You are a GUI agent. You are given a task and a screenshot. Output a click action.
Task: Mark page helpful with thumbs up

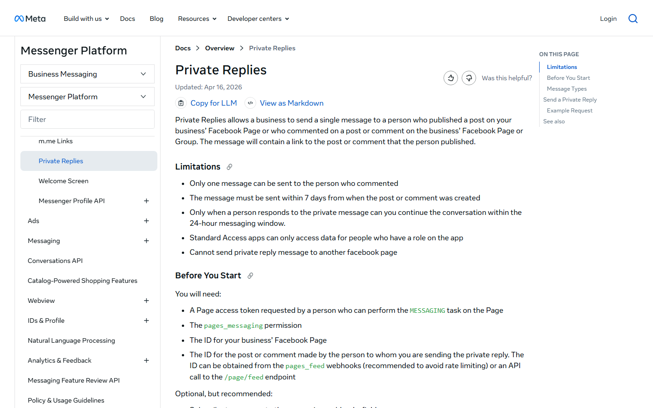click(x=451, y=78)
